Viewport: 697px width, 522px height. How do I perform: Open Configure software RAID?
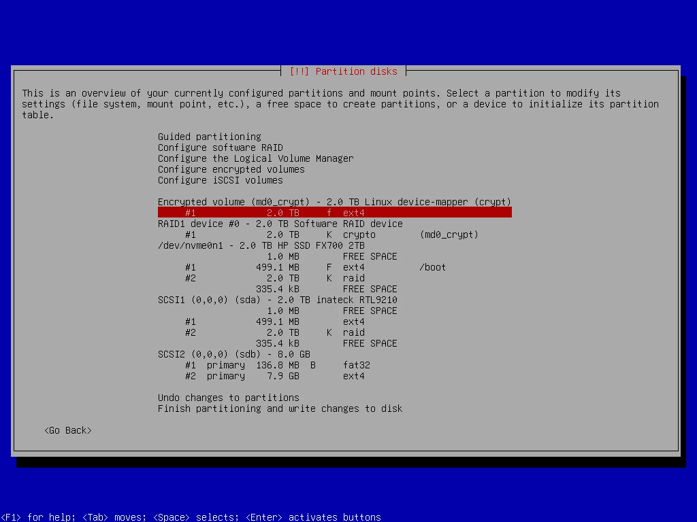220,147
